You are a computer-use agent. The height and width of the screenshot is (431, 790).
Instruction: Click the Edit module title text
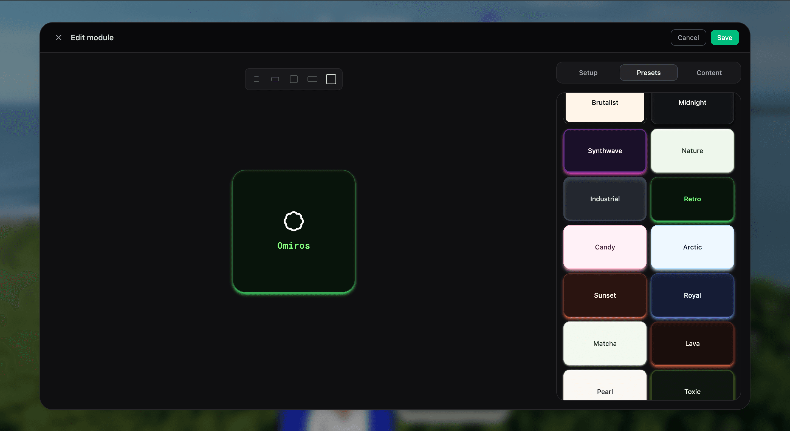tap(92, 37)
